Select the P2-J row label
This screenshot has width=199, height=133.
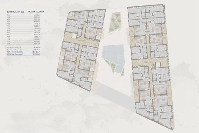(9, 35)
